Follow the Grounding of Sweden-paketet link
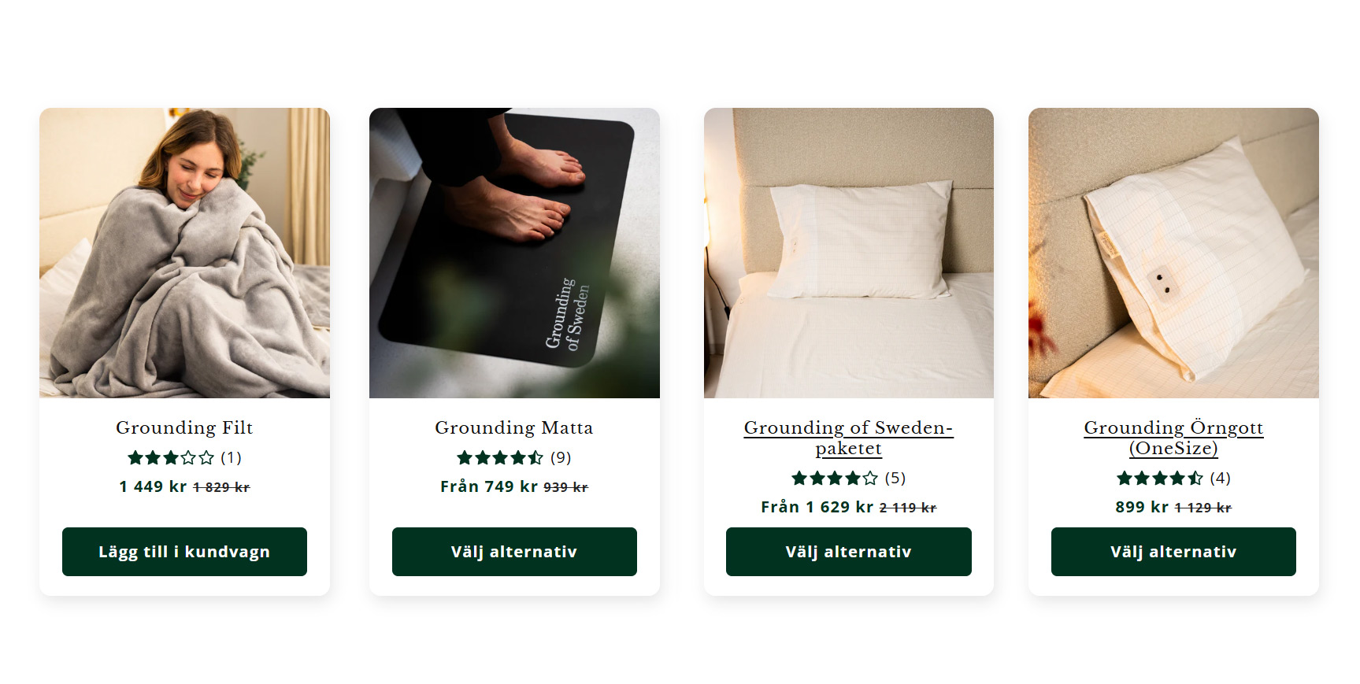 [848, 438]
